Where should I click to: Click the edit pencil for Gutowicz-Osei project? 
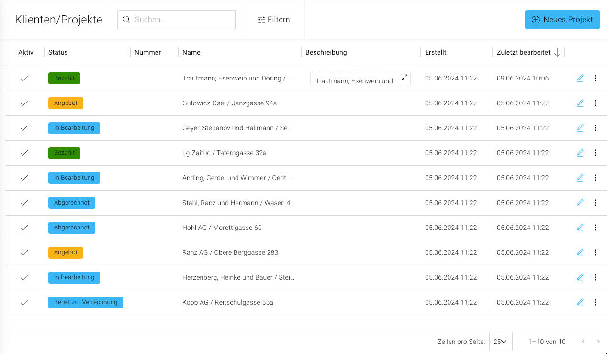pos(580,103)
